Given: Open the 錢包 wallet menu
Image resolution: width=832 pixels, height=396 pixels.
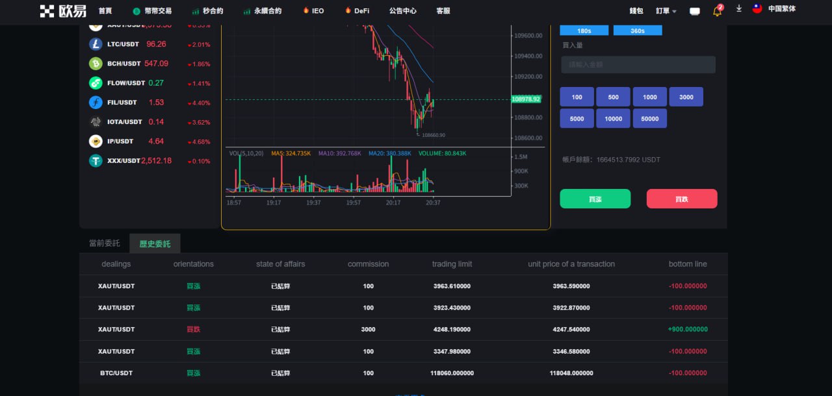Looking at the screenshot, I should coord(636,11).
